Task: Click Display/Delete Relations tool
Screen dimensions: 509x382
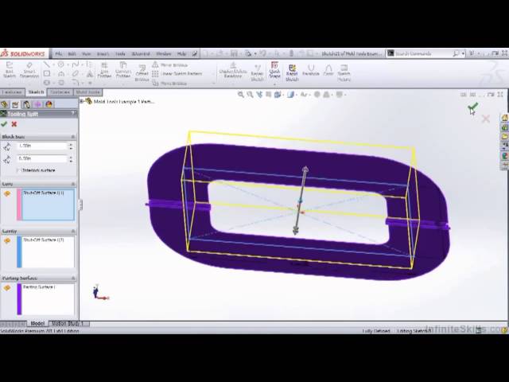Action: coord(233,70)
